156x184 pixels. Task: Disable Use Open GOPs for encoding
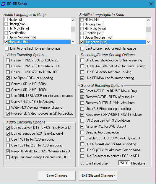[8, 78]
